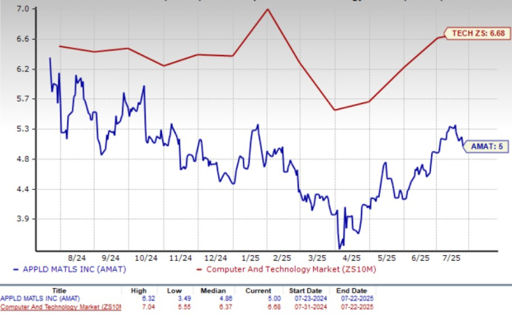This screenshot has width=512, height=322.
Task: Click the 12/24 x-axis label
Action: point(216,258)
